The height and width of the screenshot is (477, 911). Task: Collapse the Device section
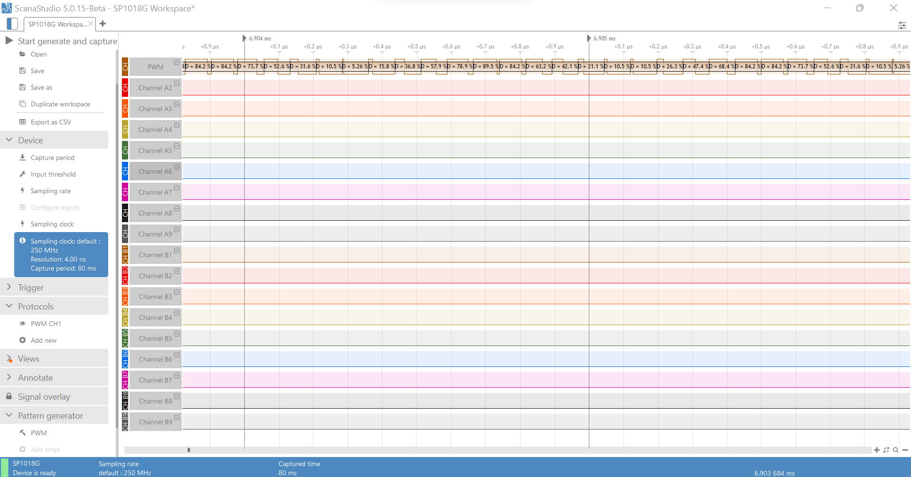coord(9,140)
